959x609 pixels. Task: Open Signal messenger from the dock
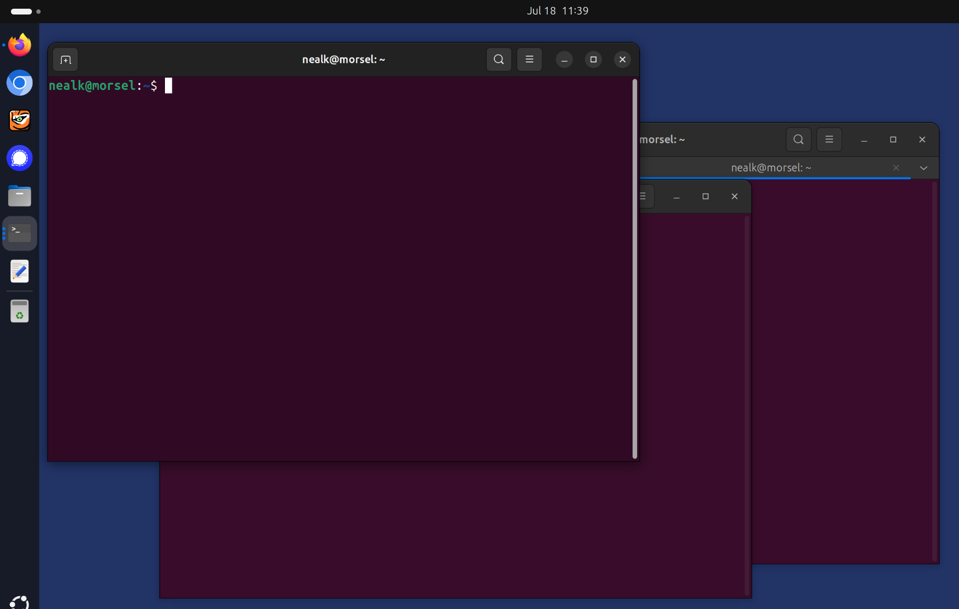tap(20, 158)
